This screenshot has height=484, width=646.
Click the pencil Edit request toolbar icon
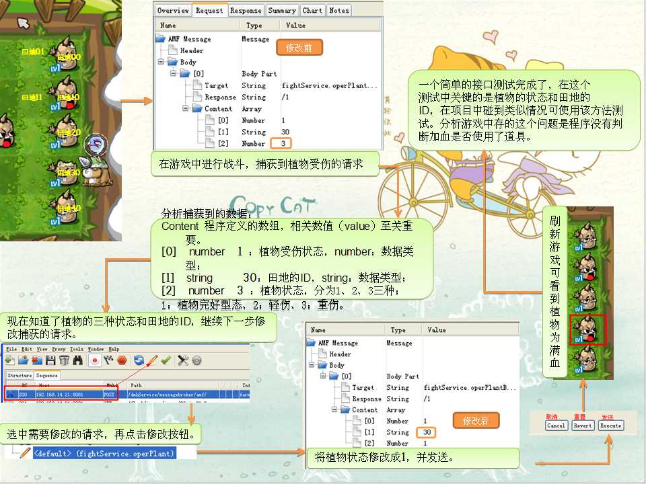point(153,361)
